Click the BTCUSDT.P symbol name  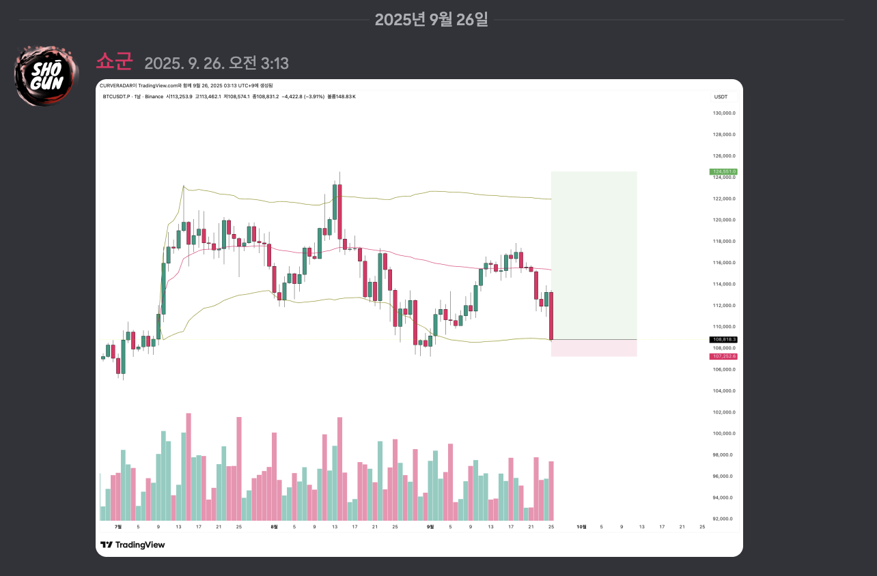pyautogui.click(x=115, y=97)
